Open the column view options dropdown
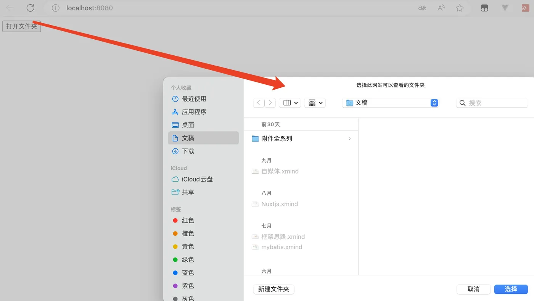534x301 pixels. coord(290,103)
